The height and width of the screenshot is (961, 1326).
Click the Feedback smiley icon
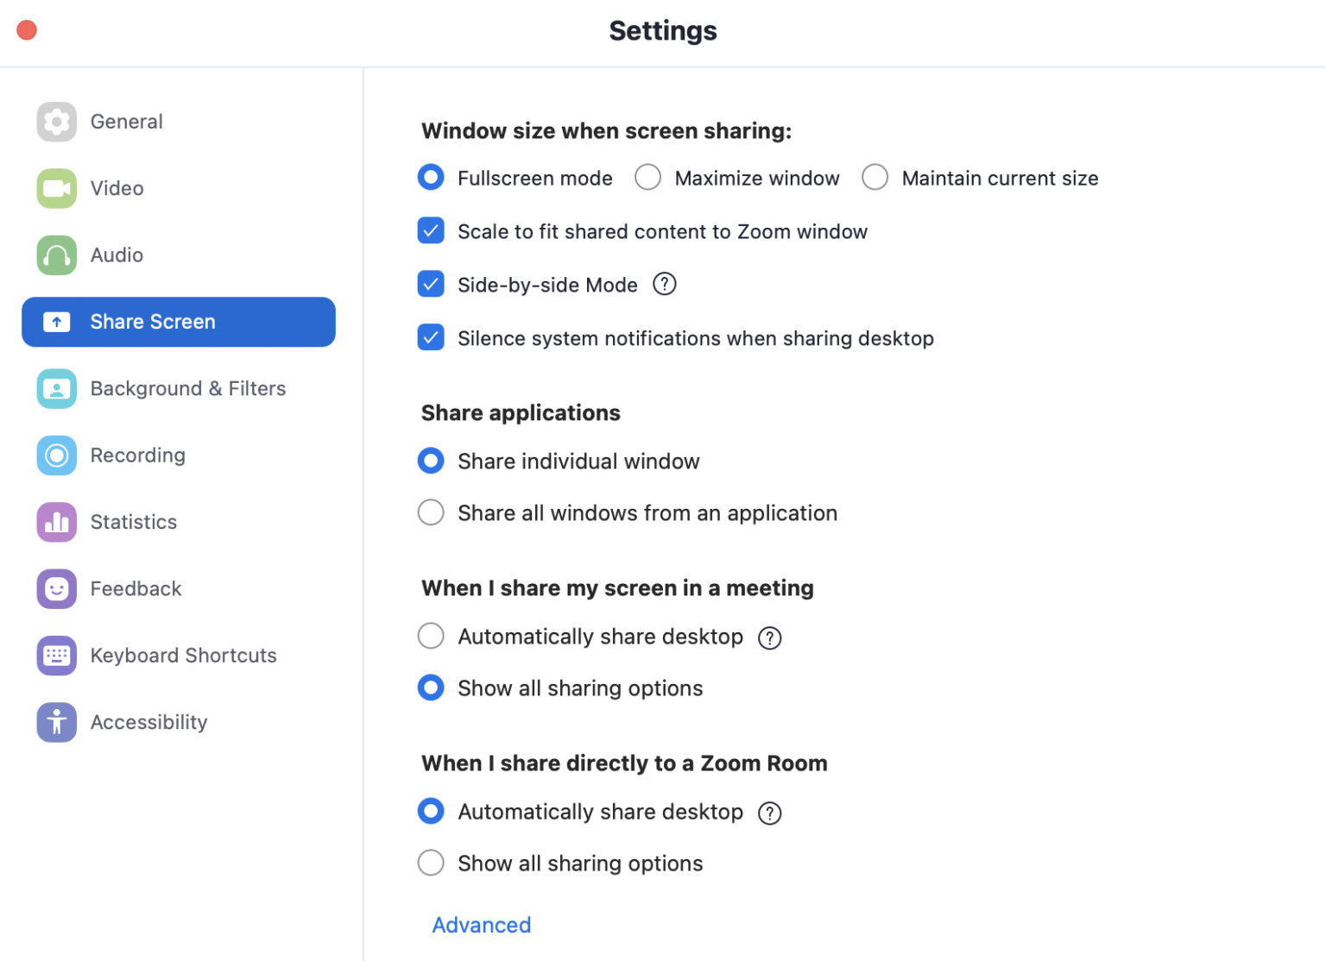point(57,589)
